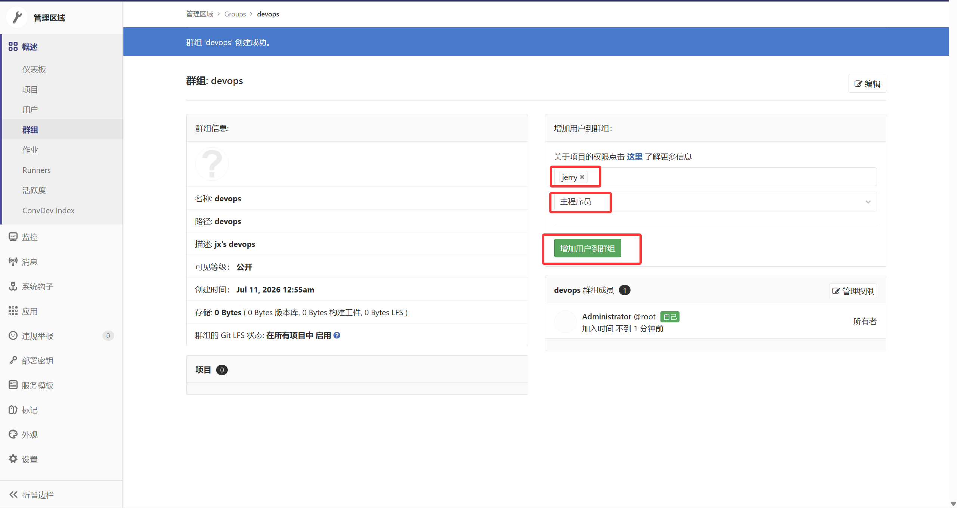Remove jerry with the x icon
This screenshot has height=508, width=957.
(582, 177)
